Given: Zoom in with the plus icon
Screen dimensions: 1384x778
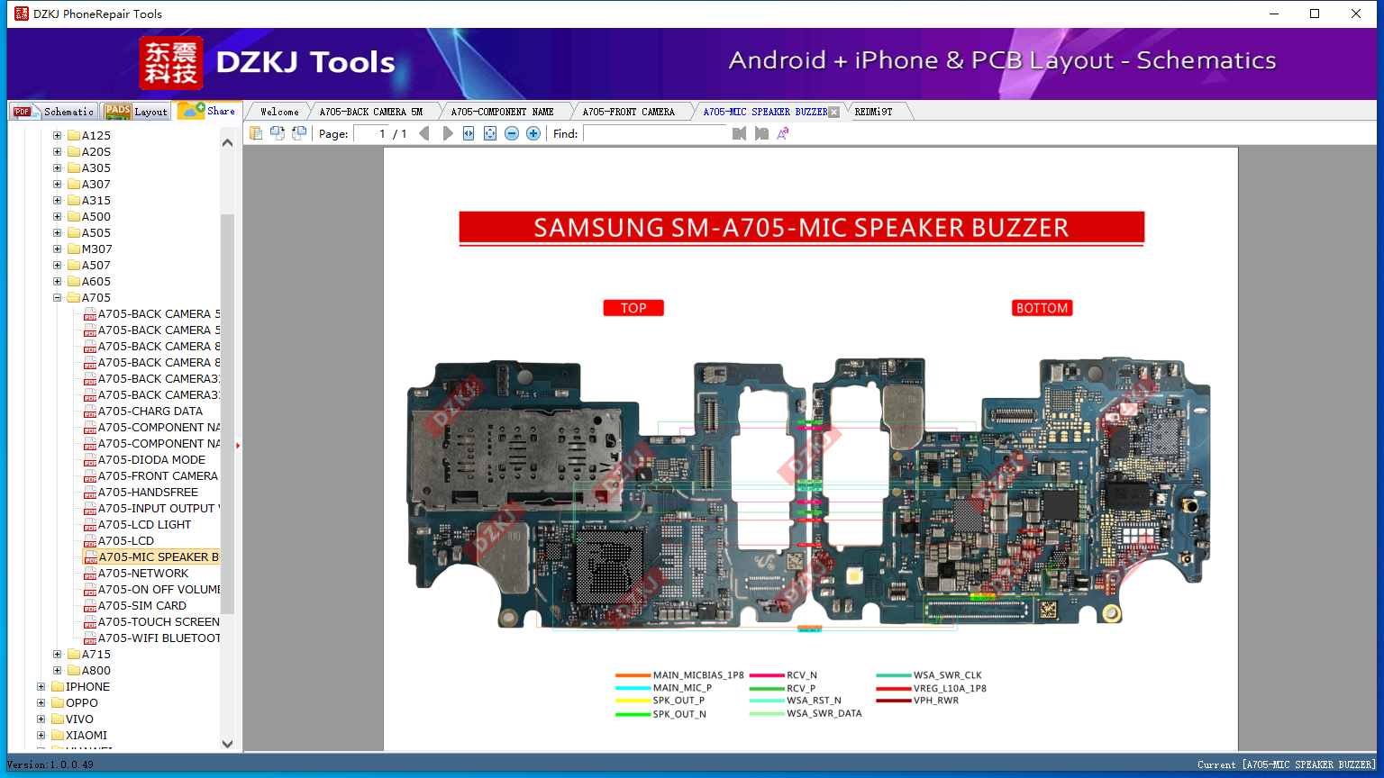Looking at the screenshot, I should pyautogui.click(x=533, y=133).
